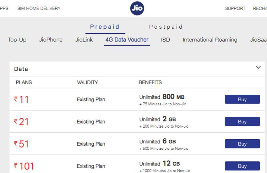Collapse the Data section chevron
The height and width of the screenshot is (173, 267).
point(258,67)
